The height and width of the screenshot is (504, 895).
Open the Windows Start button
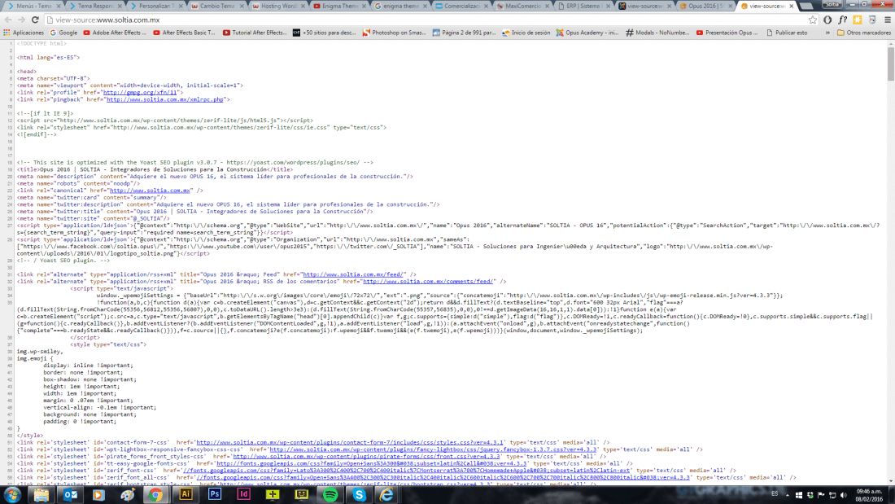[x=12, y=494]
